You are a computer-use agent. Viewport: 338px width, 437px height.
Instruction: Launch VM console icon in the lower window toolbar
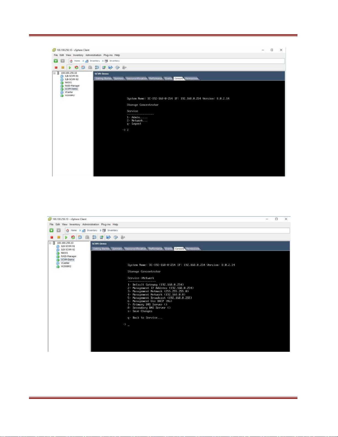[102, 237]
